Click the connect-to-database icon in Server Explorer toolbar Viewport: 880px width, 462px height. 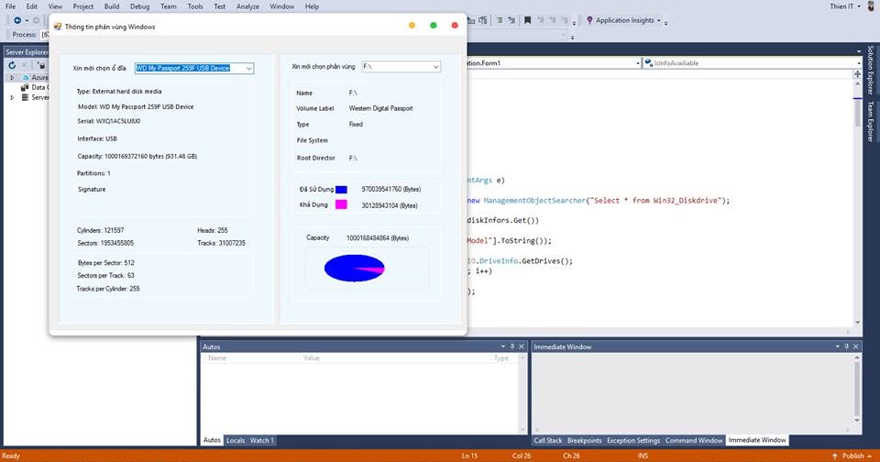(41, 65)
